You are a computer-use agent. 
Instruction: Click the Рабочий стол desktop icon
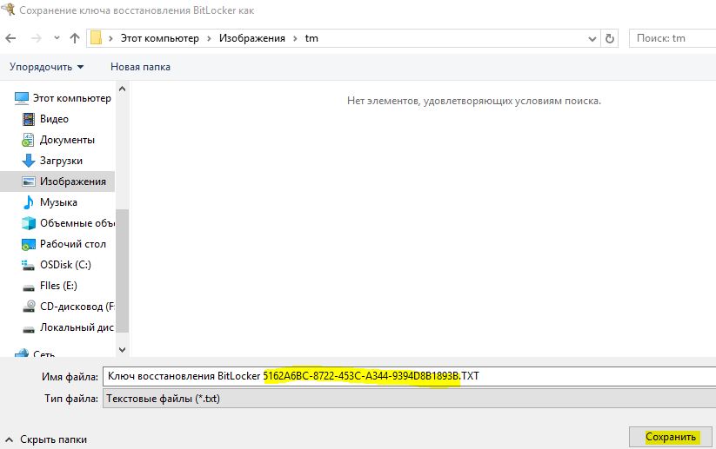[x=29, y=245]
